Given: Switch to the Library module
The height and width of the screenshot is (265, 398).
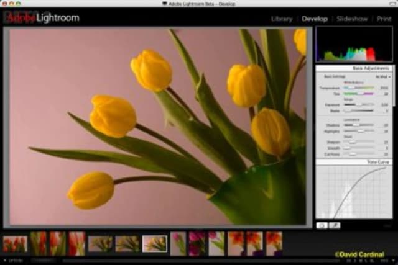Looking at the screenshot, I should point(282,19).
